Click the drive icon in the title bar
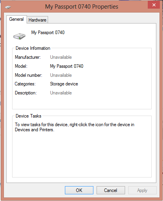 coord(8,7)
